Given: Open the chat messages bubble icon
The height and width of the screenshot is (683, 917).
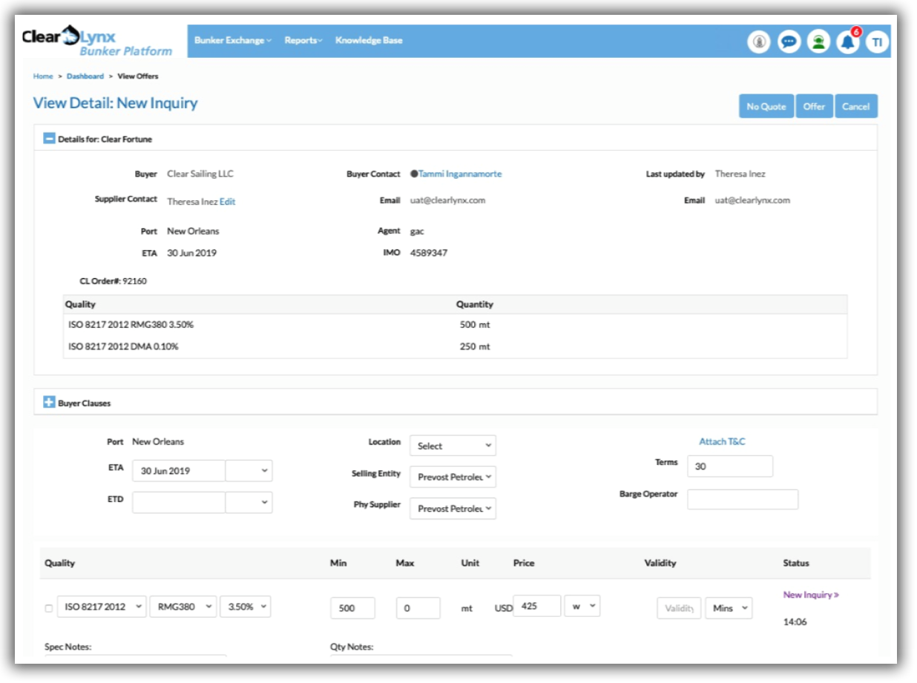Looking at the screenshot, I should [789, 42].
